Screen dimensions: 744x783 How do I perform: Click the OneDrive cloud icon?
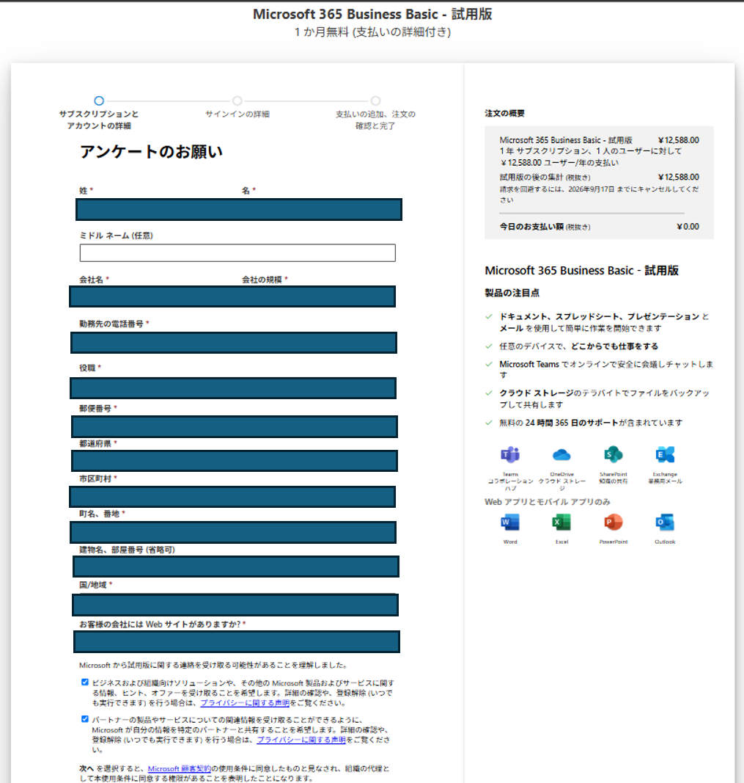(x=561, y=454)
